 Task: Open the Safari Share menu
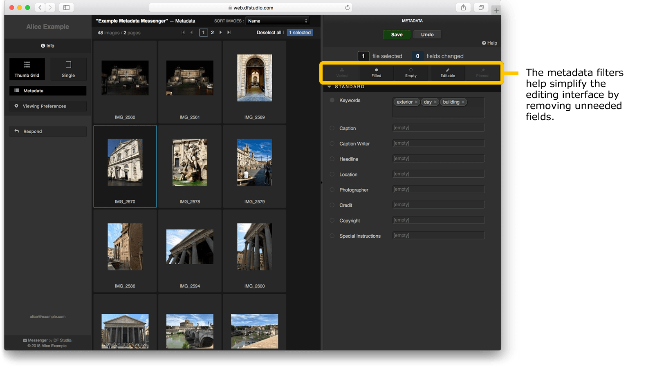[463, 7]
